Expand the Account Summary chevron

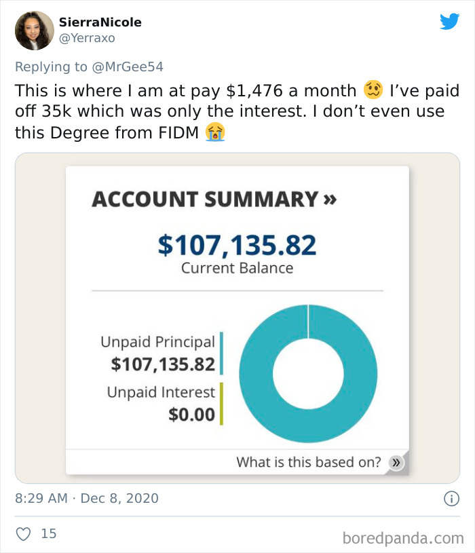[330, 199]
